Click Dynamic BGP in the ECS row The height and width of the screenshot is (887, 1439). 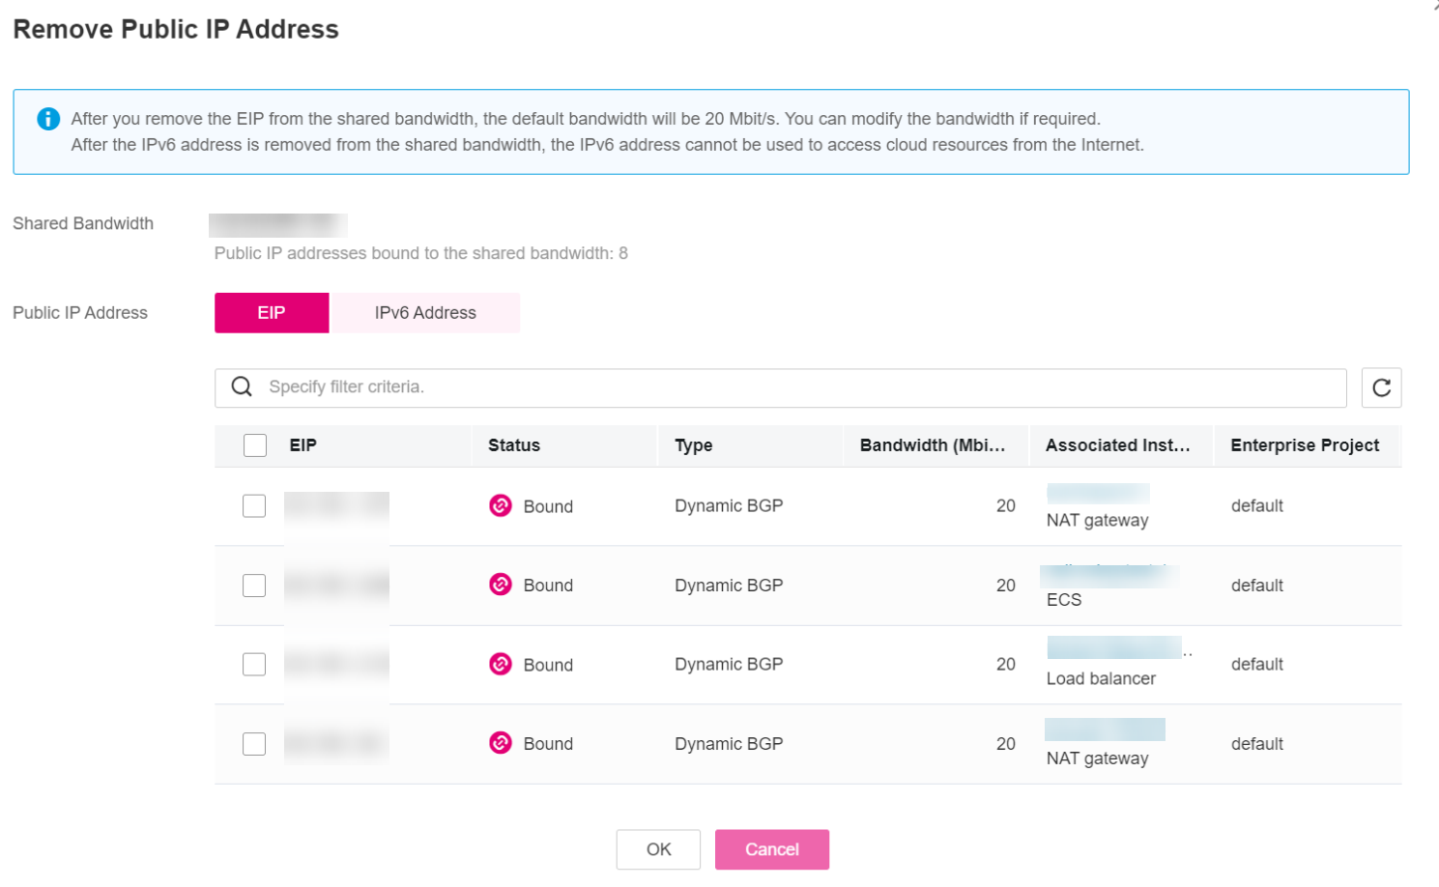(x=729, y=586)
